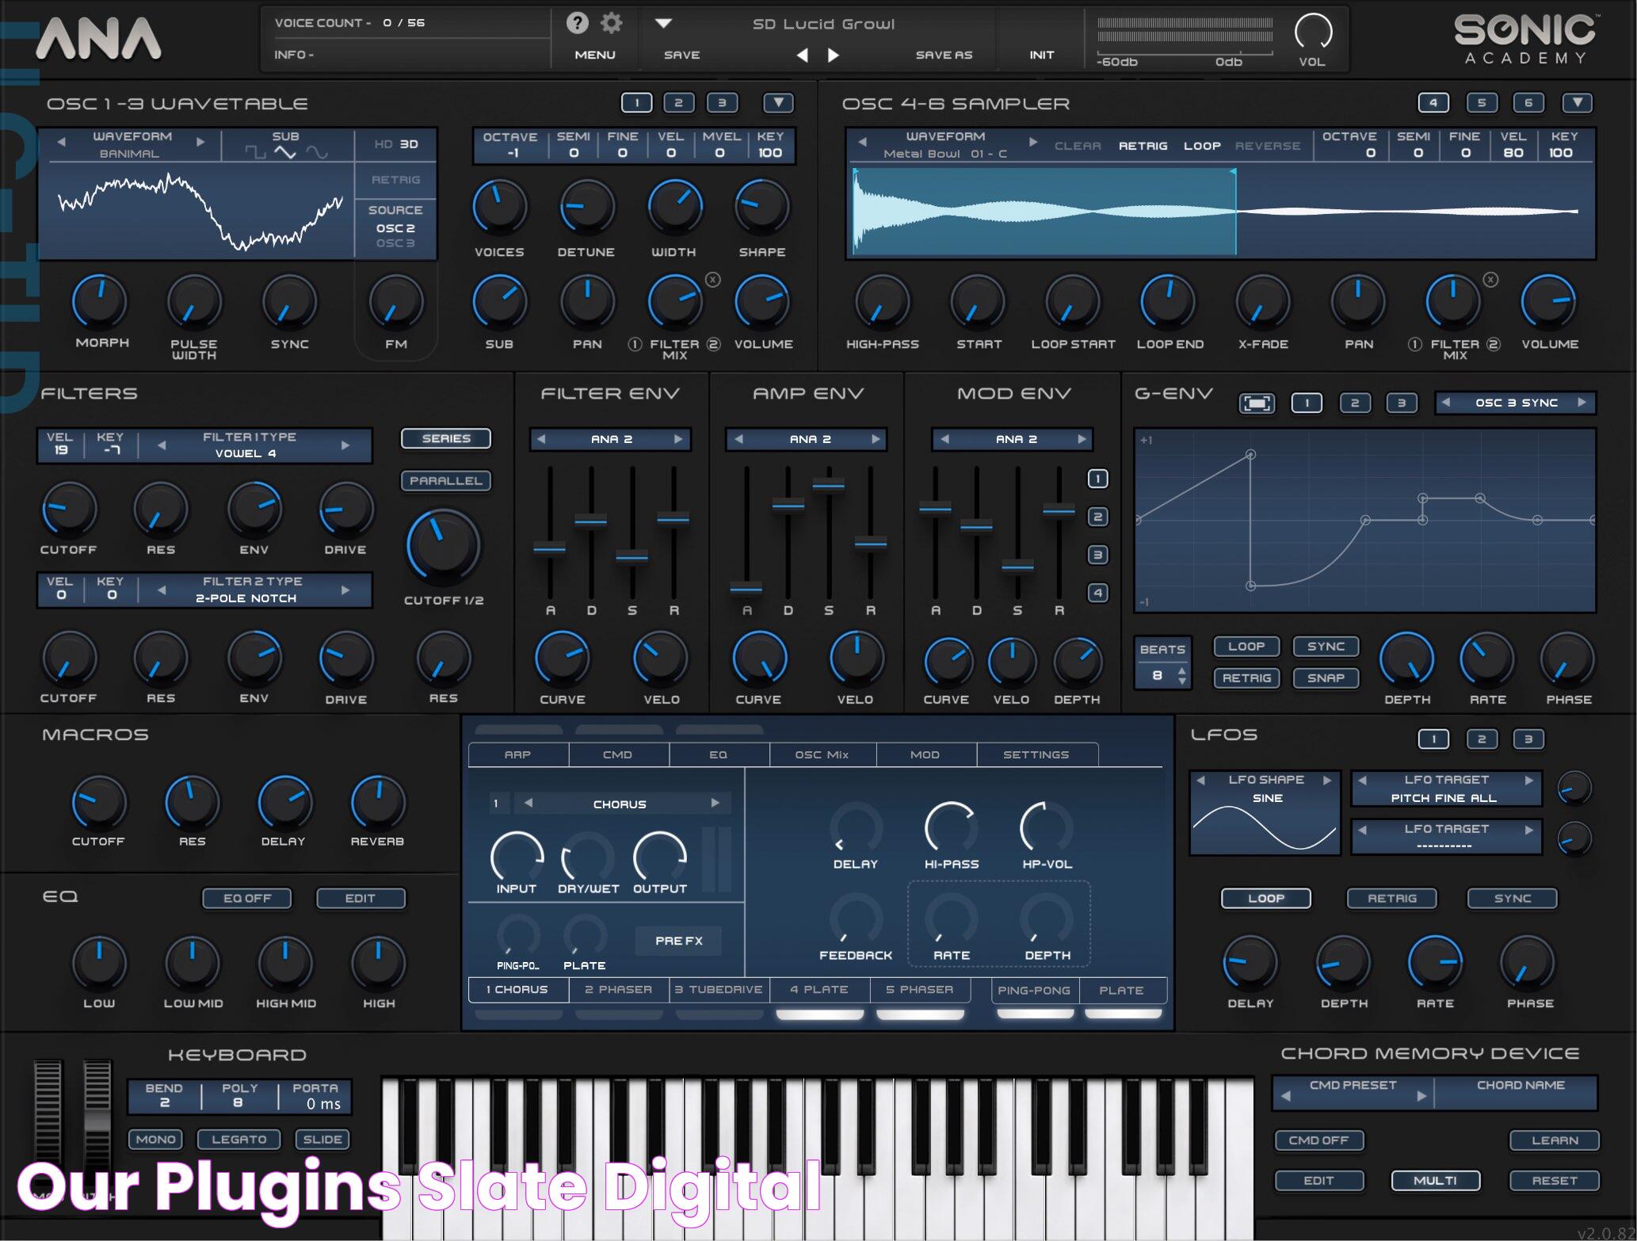Next filter envelope preset arrow after ANA 2

678,439
